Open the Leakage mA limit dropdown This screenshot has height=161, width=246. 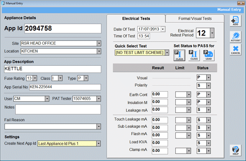point(189,110)
